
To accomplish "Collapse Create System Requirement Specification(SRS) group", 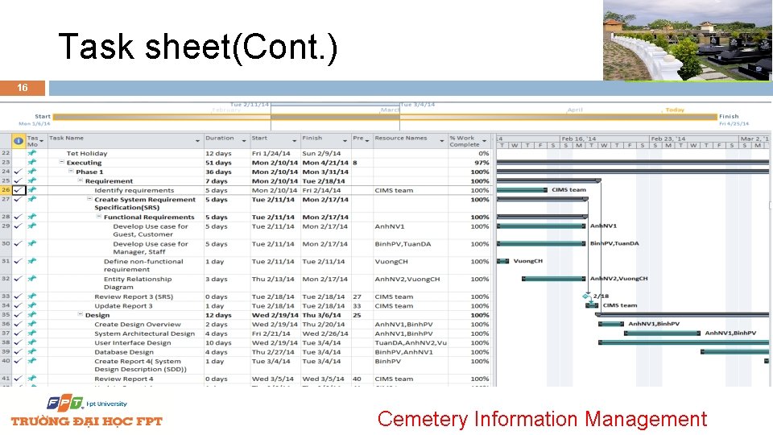I will point(89,199).
